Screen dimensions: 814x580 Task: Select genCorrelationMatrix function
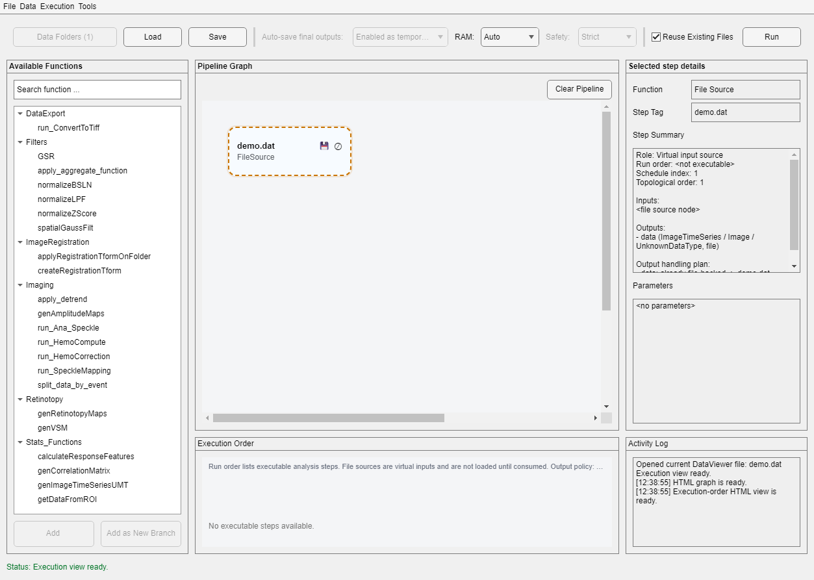tap(74, 471)
